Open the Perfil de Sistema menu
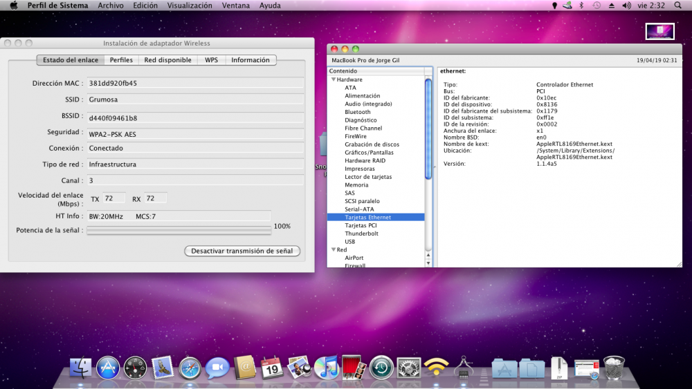 57,6
